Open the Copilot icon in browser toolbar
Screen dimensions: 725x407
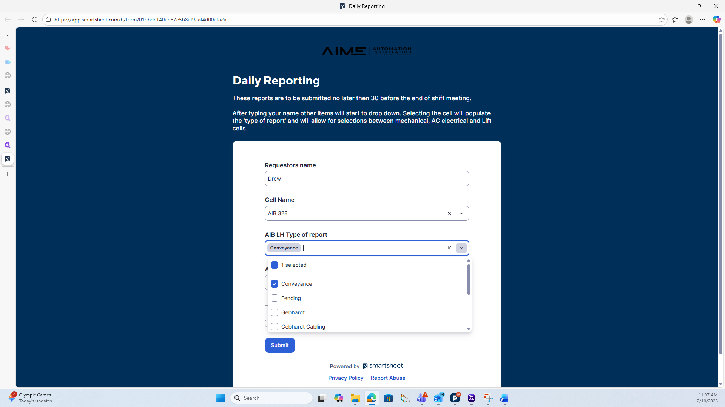point(716,20)
